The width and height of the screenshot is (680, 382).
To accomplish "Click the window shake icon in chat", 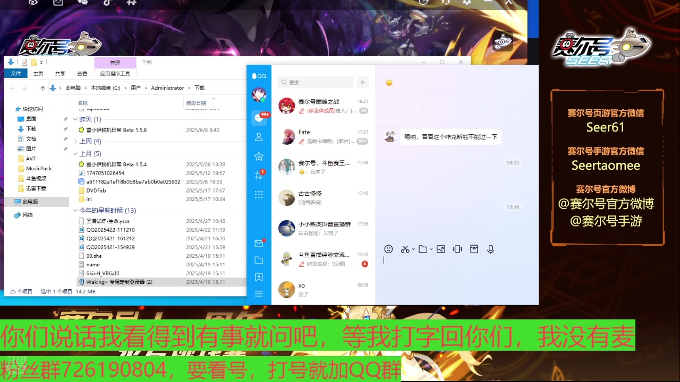I will tap(457, 249).
